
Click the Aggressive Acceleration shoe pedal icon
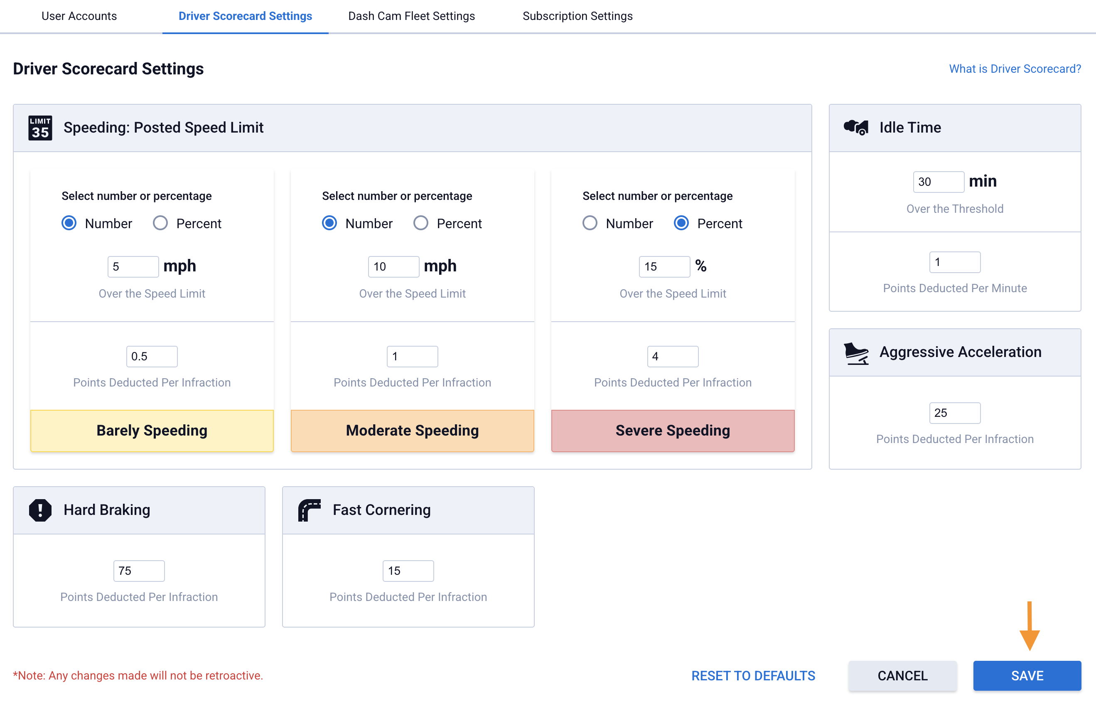point(855,353)
